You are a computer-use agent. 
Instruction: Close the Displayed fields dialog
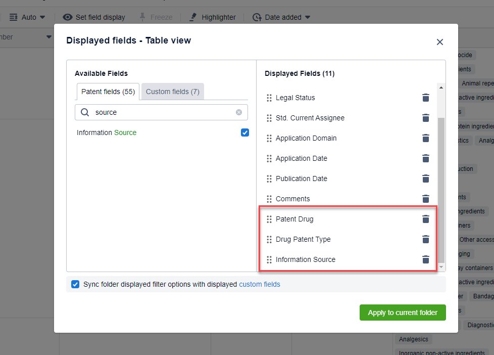(439, 42)
